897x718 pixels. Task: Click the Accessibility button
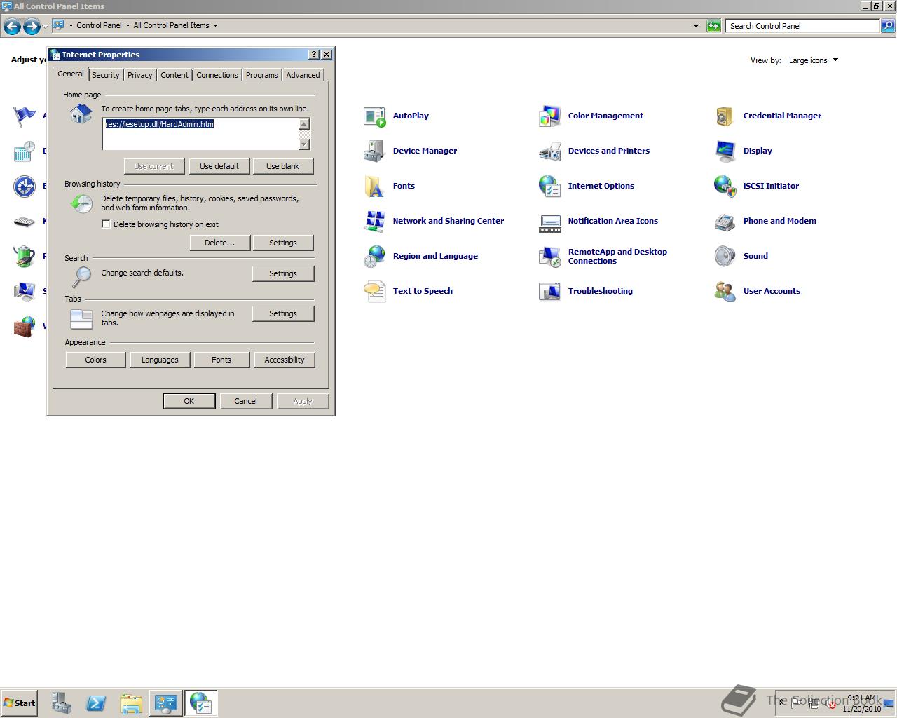click(x=285, y=360)
